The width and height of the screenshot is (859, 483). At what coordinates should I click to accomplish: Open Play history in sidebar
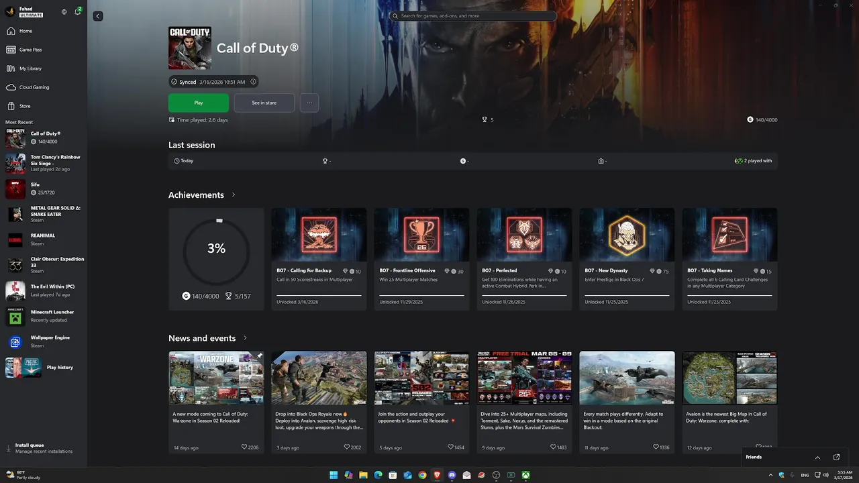point(44,367)
